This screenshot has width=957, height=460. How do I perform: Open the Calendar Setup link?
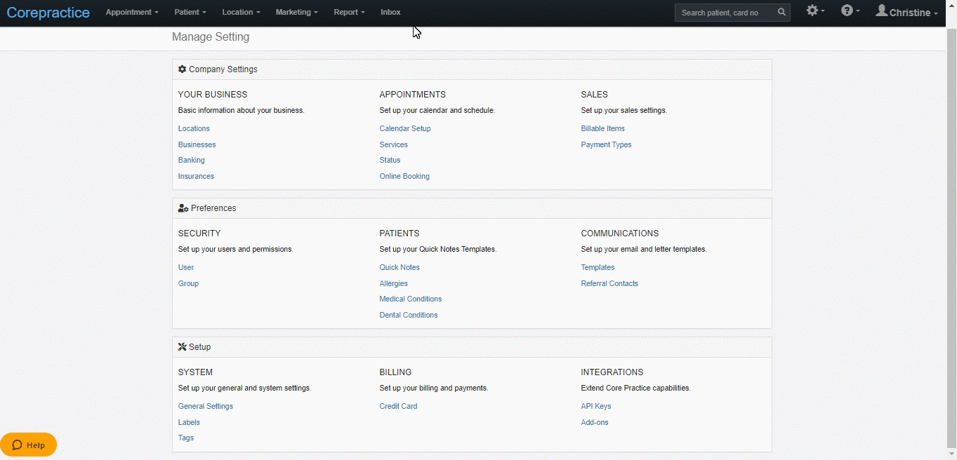click(x=405, y=129)
